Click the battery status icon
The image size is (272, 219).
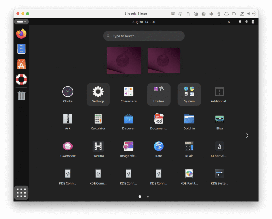click(253, 22)
